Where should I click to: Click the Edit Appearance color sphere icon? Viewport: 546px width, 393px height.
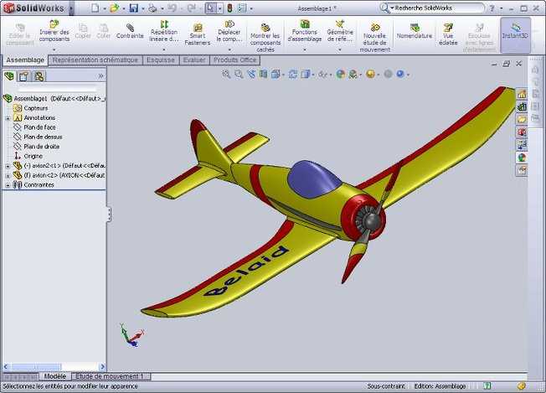(341, 74)
